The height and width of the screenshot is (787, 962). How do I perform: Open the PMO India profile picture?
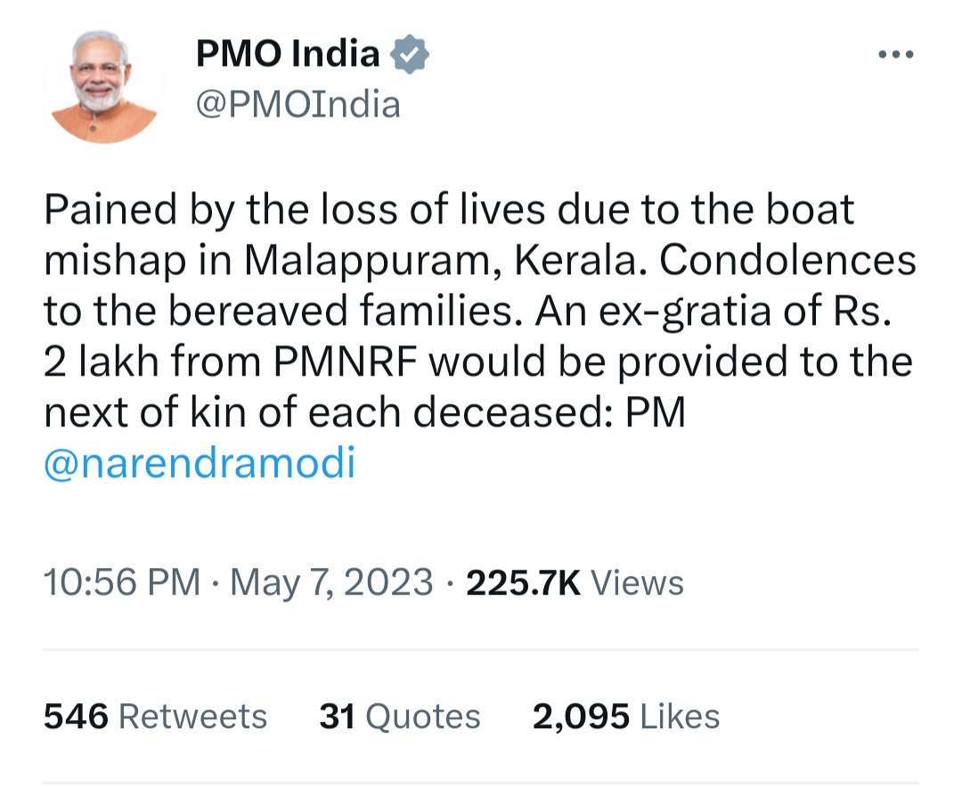(x=103, y=84)
